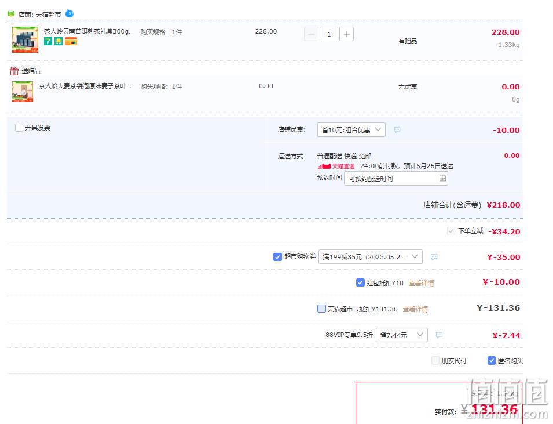The height and width of the screenshot is (424, 553).
Task: Open product title 茶人岭云南普洱熟茶礼盒300g
Action: (89, 31)
